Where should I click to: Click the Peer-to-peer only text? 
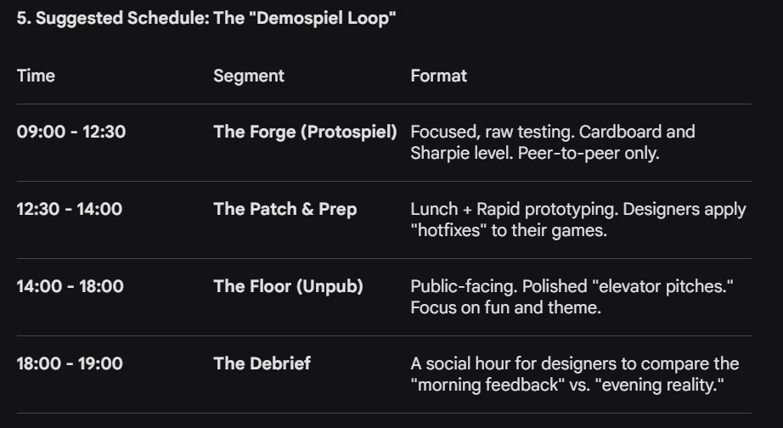point(589,154)
